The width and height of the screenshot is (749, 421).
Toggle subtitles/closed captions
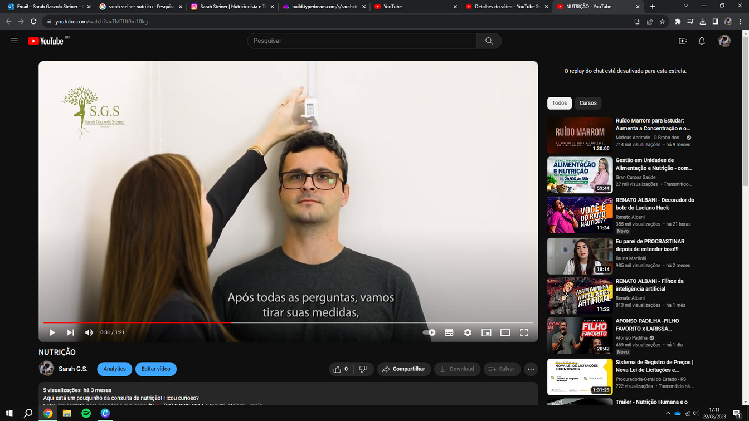449,332
